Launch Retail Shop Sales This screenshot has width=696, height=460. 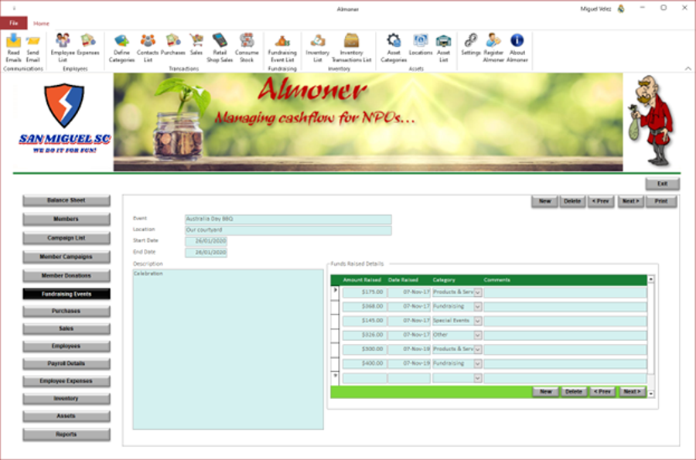point(220,48)
